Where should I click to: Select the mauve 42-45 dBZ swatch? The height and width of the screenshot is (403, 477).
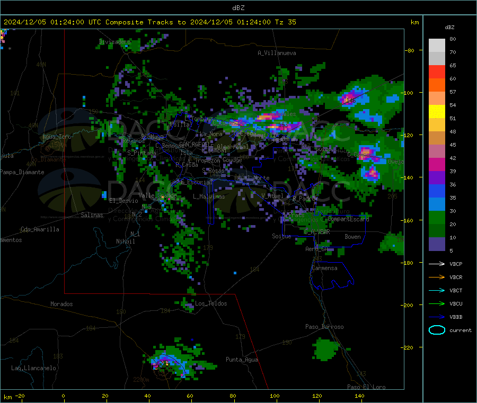click(437, 151)
